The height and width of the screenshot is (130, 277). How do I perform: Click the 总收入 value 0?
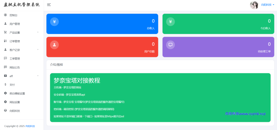pyautogui.click(x=153, y=21)
